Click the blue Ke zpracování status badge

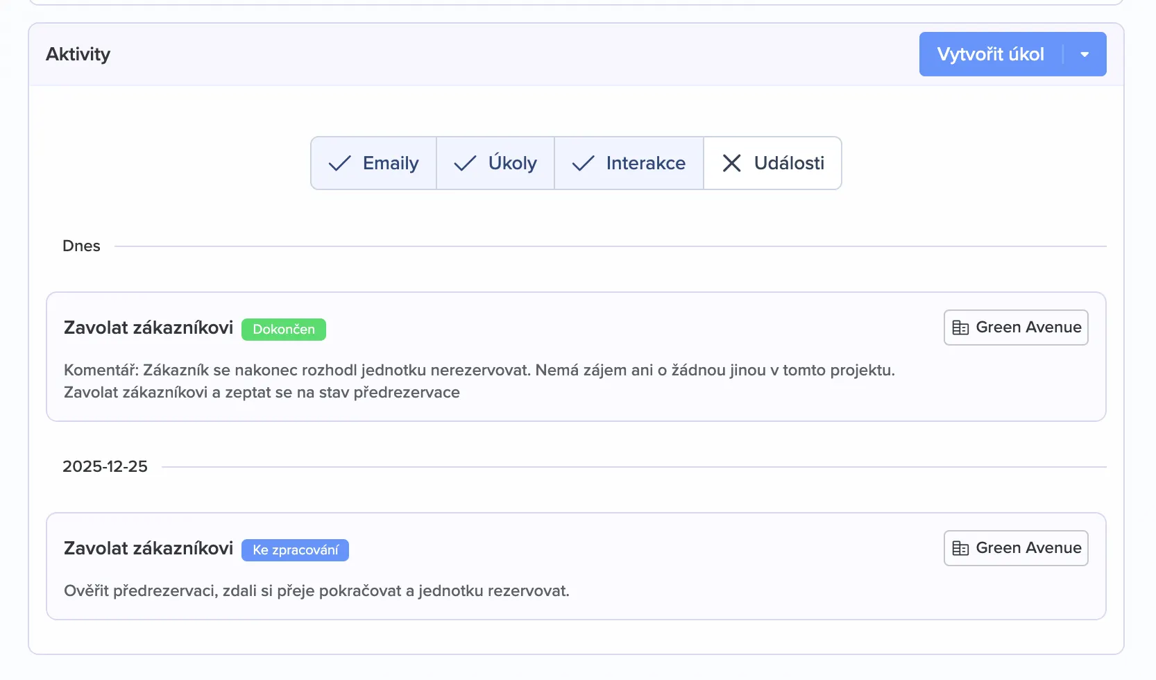[x=295, y=550]
